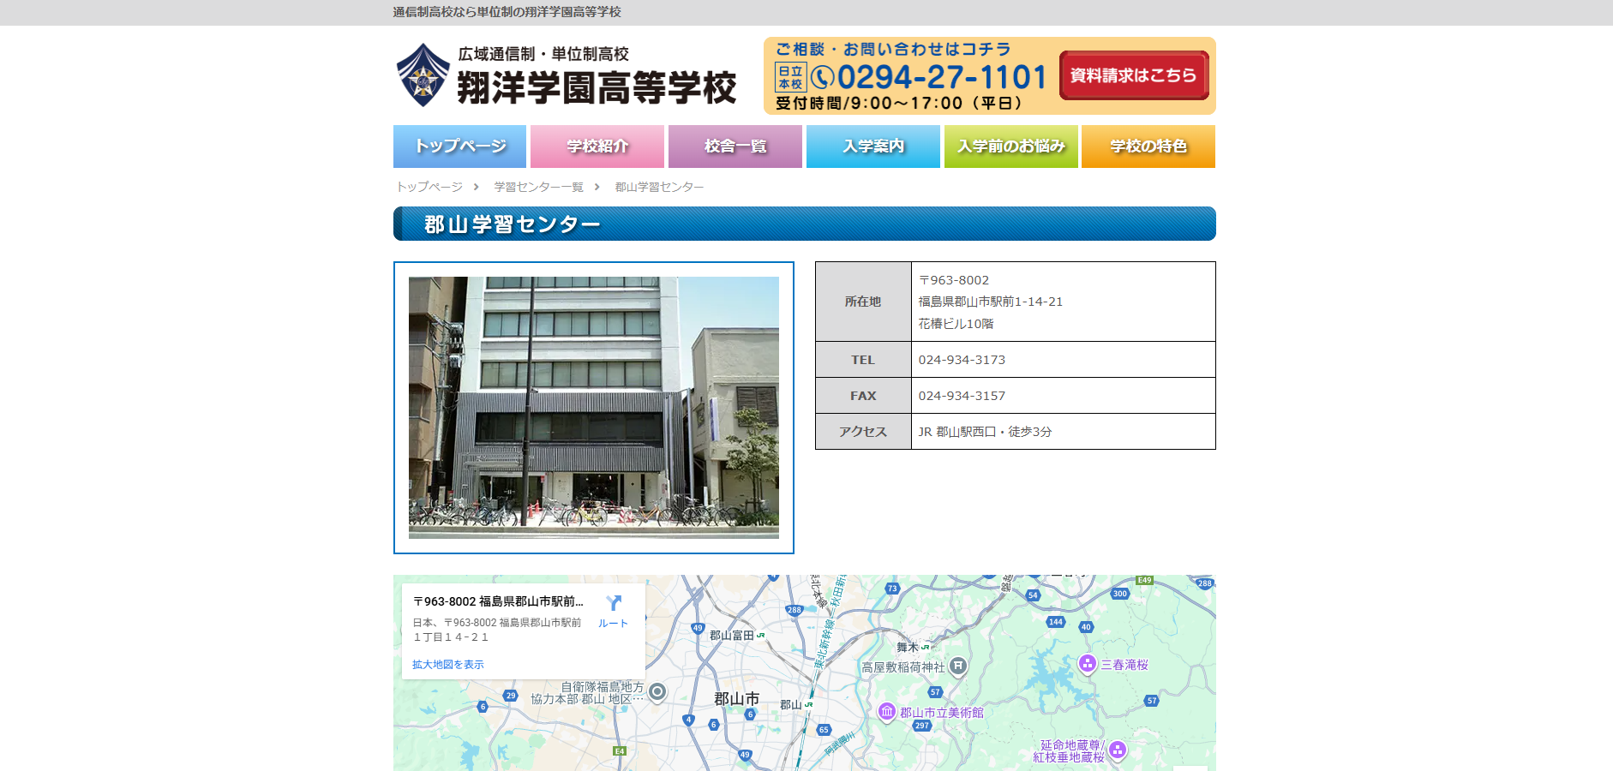Open the 学校紹介 navigation tab
This screenshot has width=1613, height=771.
point(597,146)
